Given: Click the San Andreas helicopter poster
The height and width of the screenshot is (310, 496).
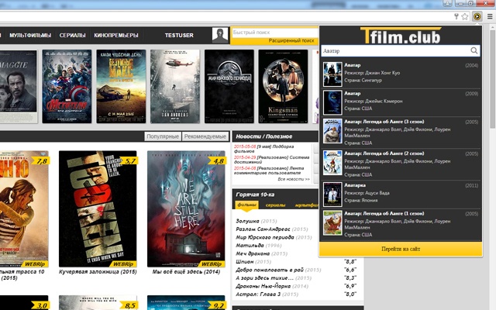Looking at the screenshot, I should [x=175, y=86].
